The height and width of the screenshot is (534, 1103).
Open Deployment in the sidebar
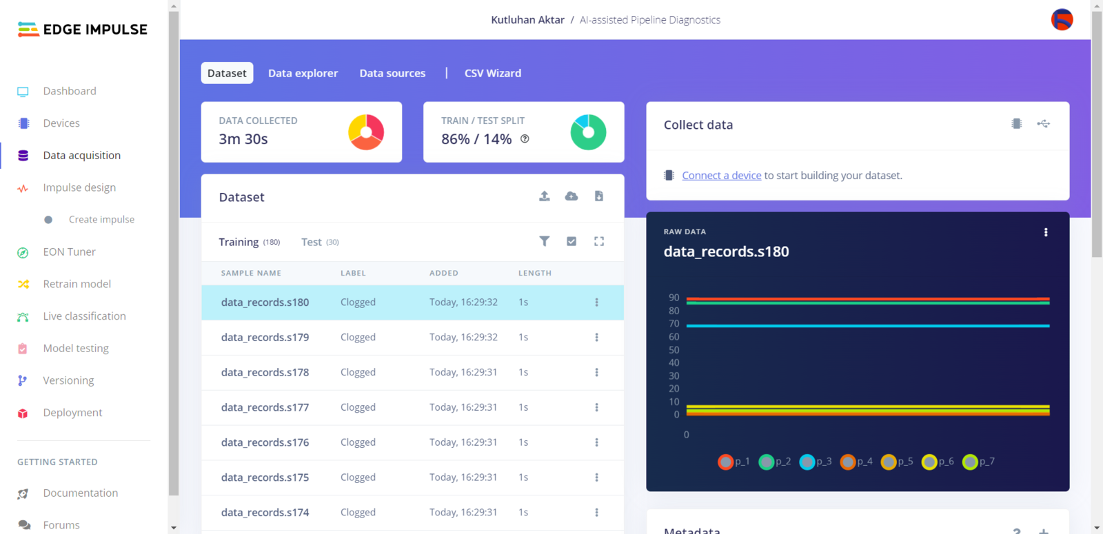[x=72, y=413]
